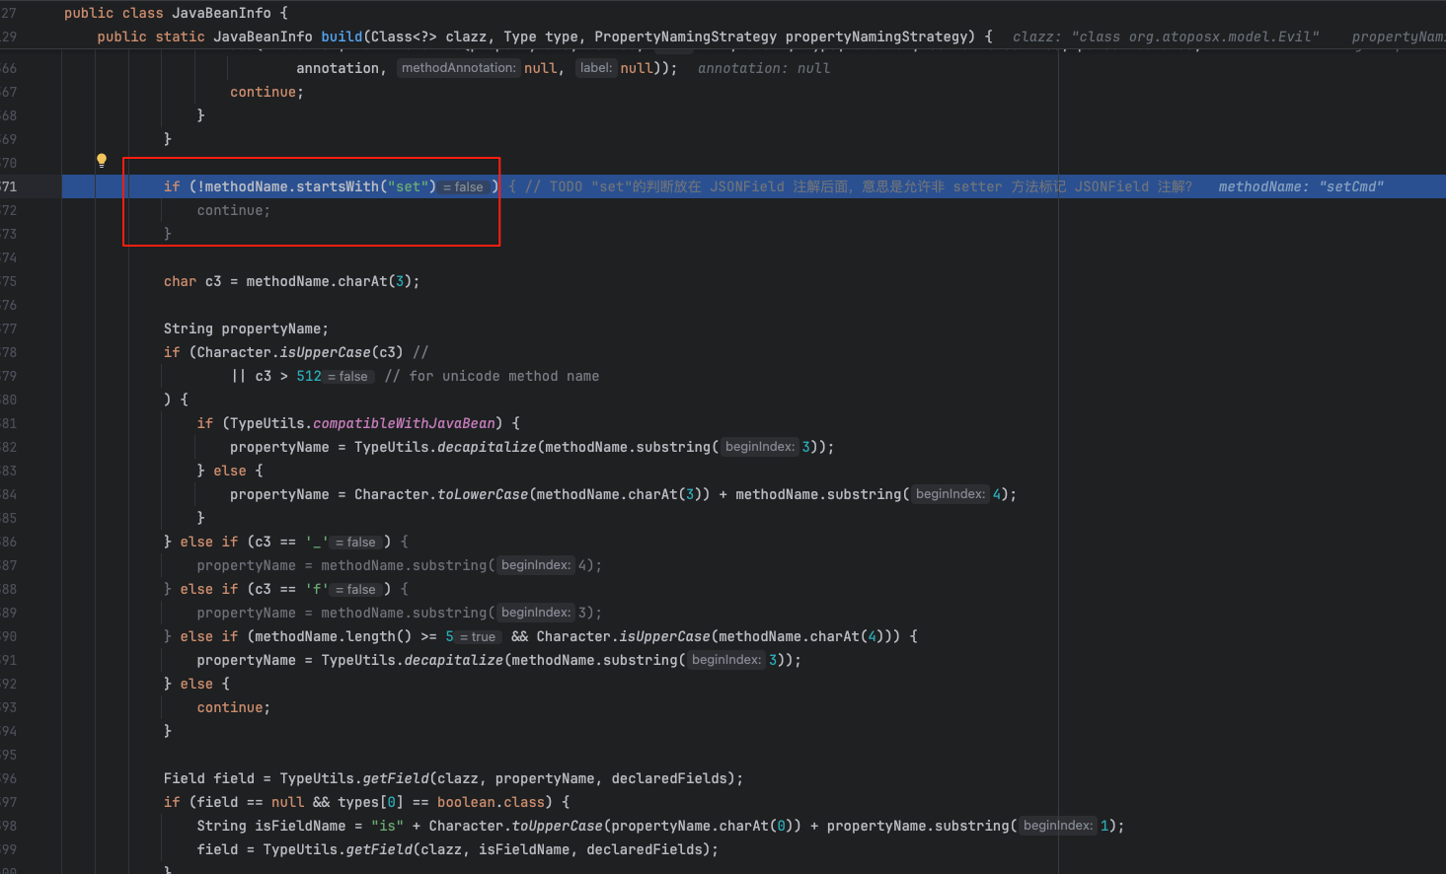Click the "for unicode method name" comment

pos(503,376)
